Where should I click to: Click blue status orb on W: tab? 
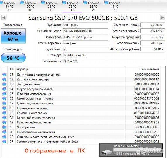coord(85,3)
